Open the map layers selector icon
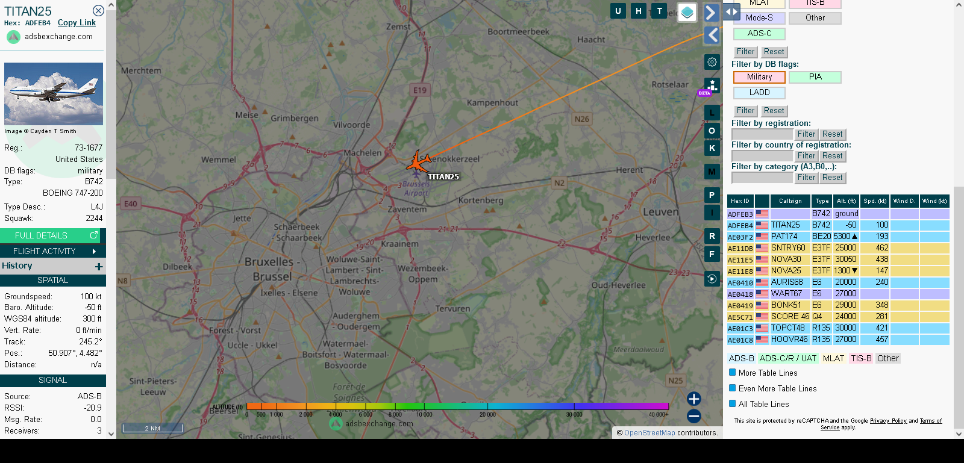 click(x=687, y=12)
